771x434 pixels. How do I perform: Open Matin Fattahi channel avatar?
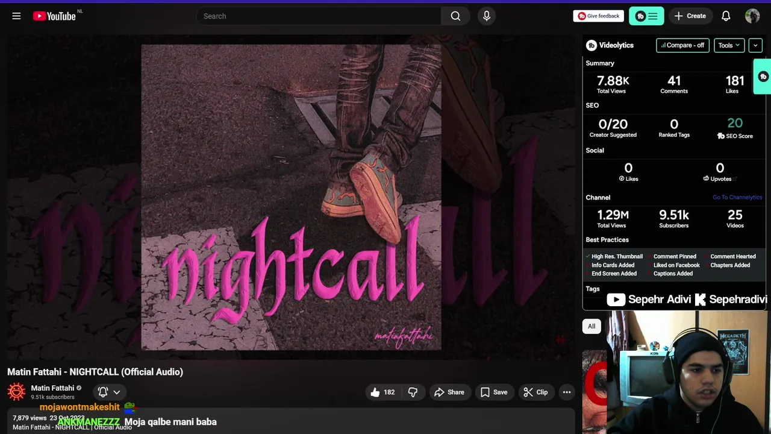click(x=16, y=392)
